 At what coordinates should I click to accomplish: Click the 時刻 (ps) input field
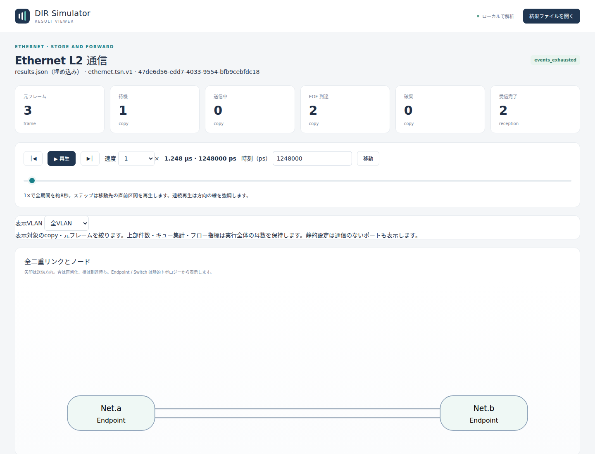tap(312, 158)
